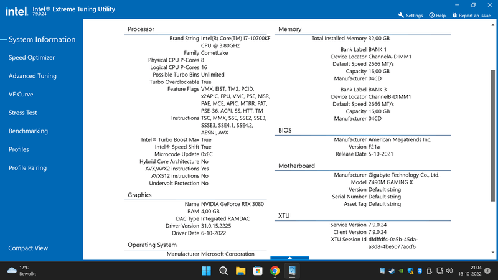Click the graphics name NVIDIA GeForce RTX 3080
The image size is (498, 280).
point(232,204)
